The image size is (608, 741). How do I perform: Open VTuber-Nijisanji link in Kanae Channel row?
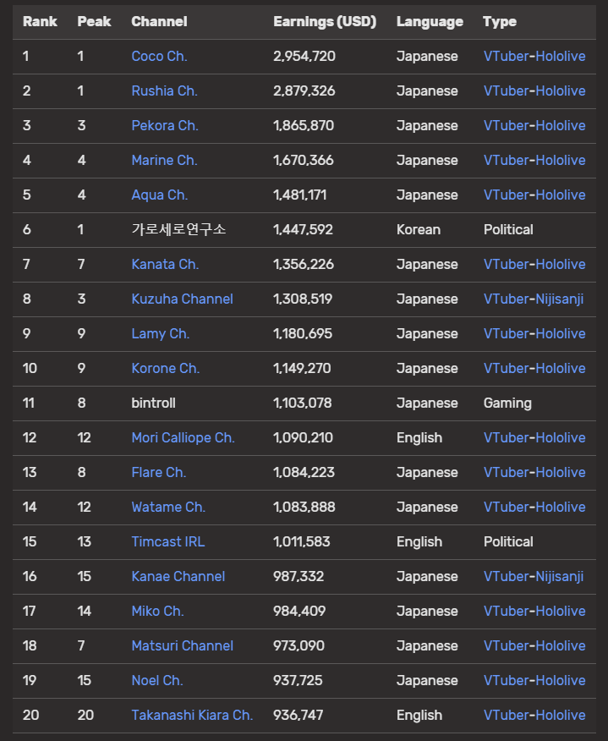click(534, 576)
